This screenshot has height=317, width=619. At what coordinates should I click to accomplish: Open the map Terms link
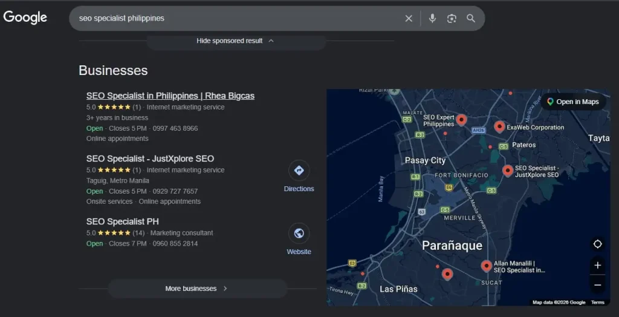(598, 302)
